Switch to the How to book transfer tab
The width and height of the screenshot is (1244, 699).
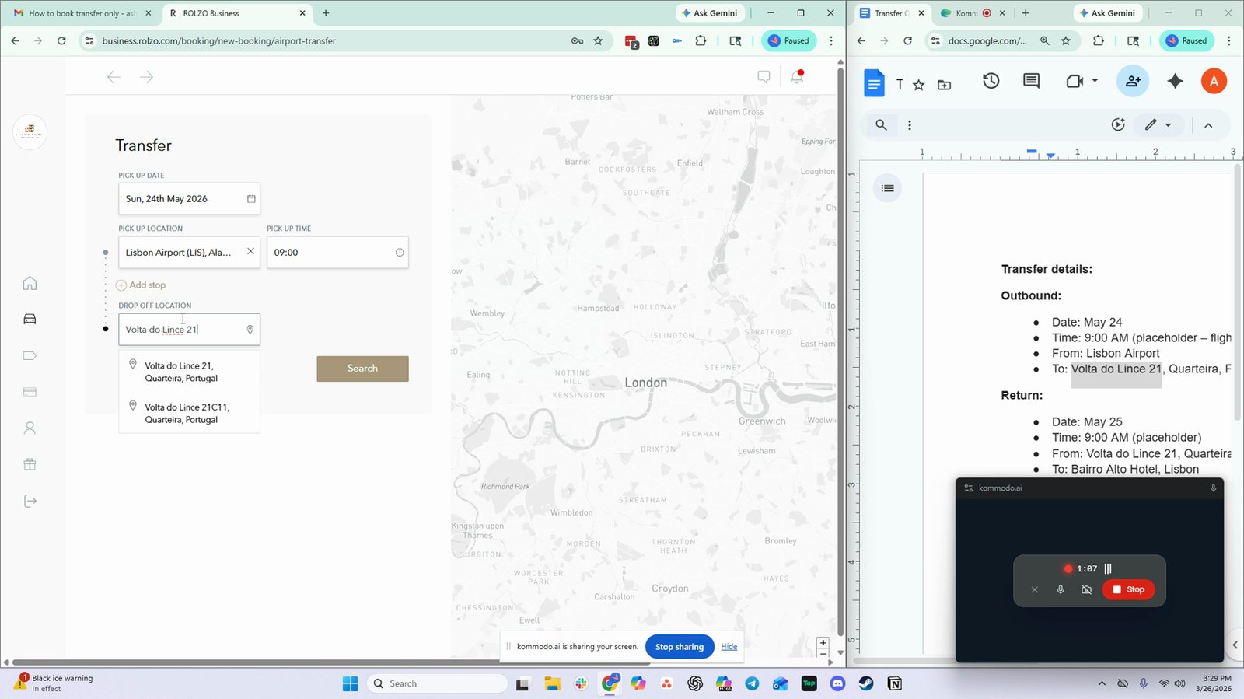point(81,13)
